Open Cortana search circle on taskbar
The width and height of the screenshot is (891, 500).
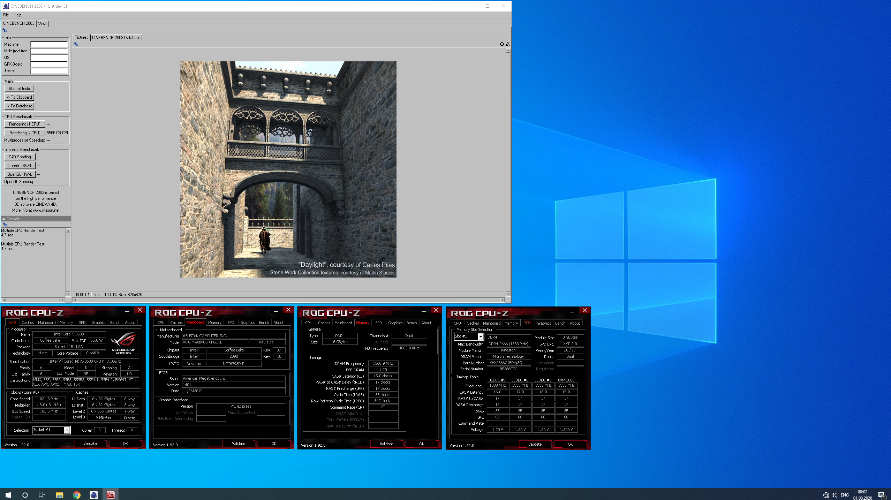click(x=25, y=495)
